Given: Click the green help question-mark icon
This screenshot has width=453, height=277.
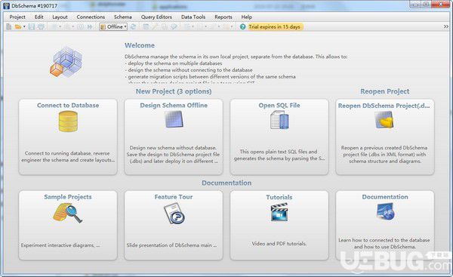Looking at the screenshot, I should point(242,27).
